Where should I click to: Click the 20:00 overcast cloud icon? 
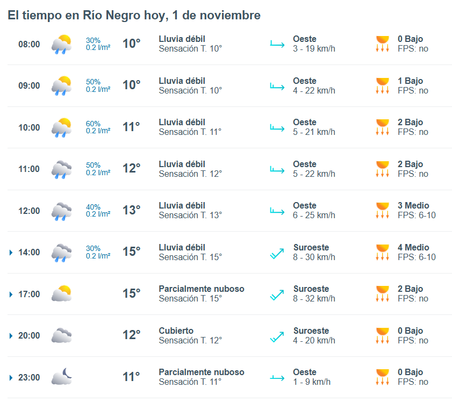point(61,336)
